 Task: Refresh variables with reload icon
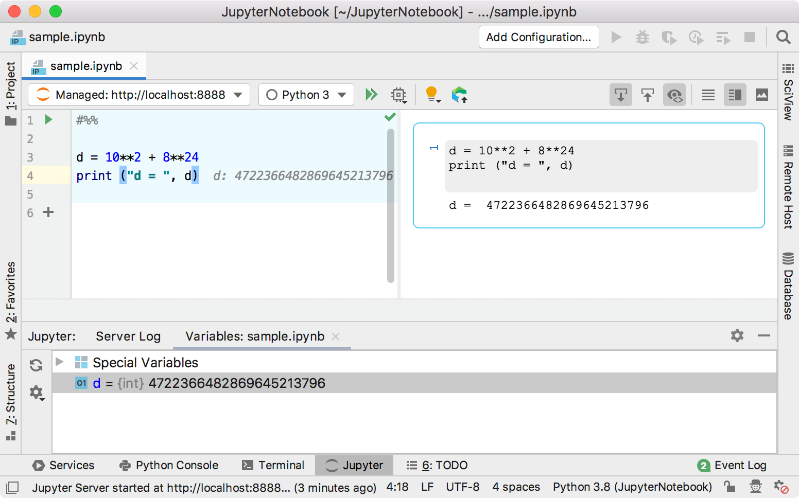(36, 365)
